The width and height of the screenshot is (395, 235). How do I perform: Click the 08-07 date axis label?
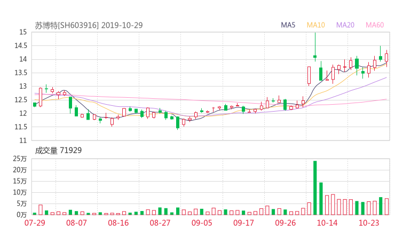pos(76,223)
